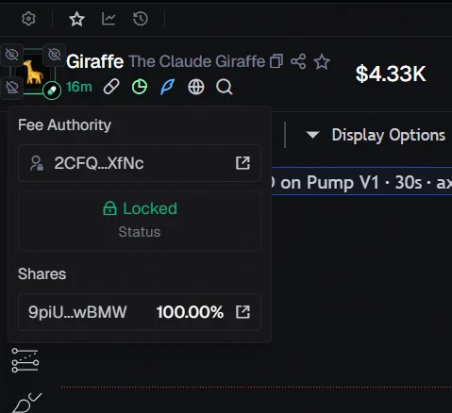This screenshot has height=413, width=452.
Task: Click the pump pill badge on token image
Action: pyautogui.click(x=52, y=91)
